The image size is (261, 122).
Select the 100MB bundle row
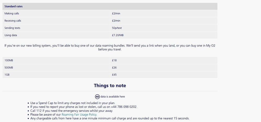point(110,60)
